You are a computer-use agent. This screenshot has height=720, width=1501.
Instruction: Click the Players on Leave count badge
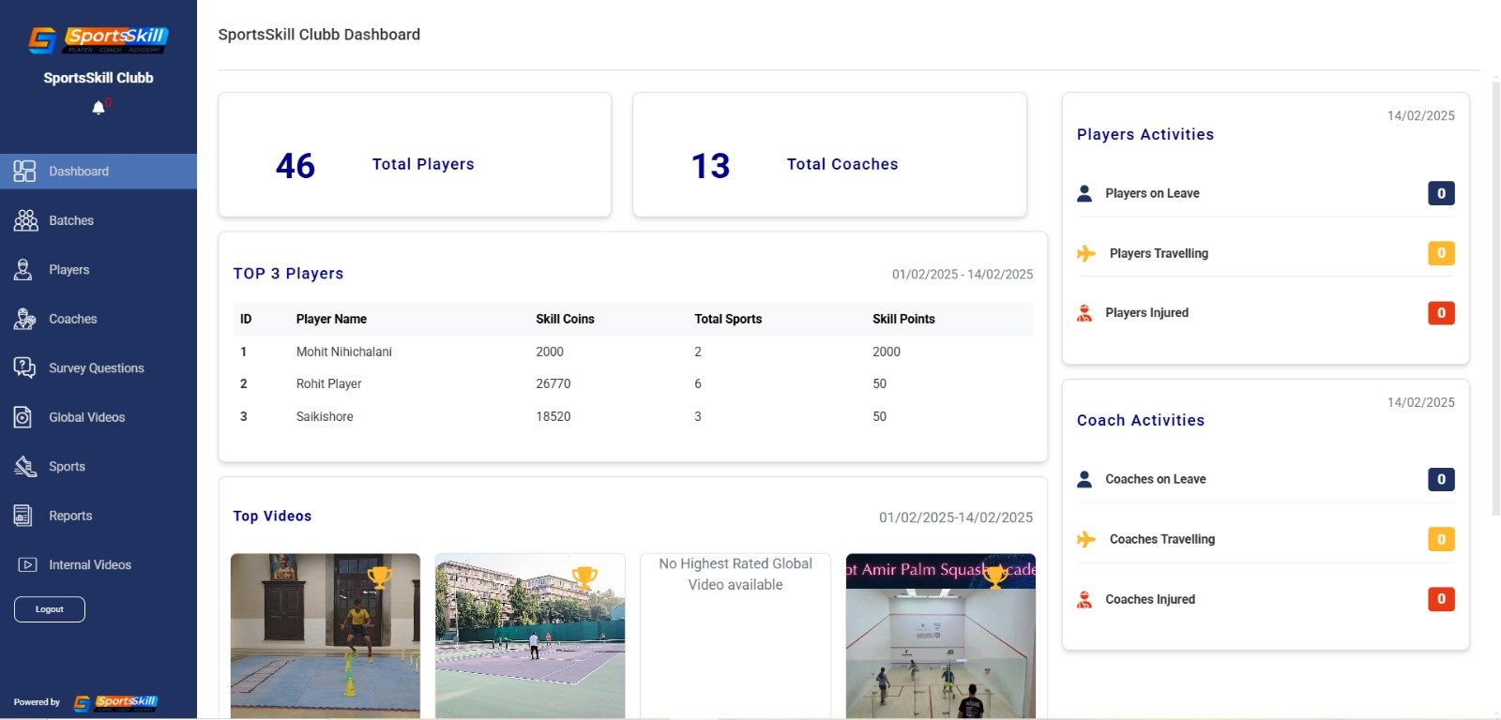(1441, 193)
